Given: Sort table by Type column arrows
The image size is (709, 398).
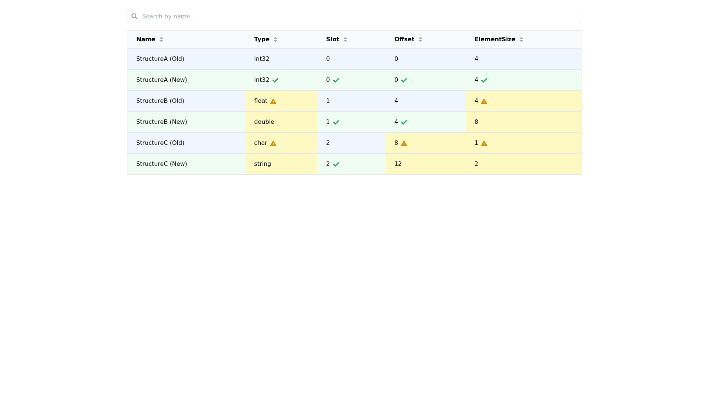Looking at the screenshot, I should click(x=275, y=39).
